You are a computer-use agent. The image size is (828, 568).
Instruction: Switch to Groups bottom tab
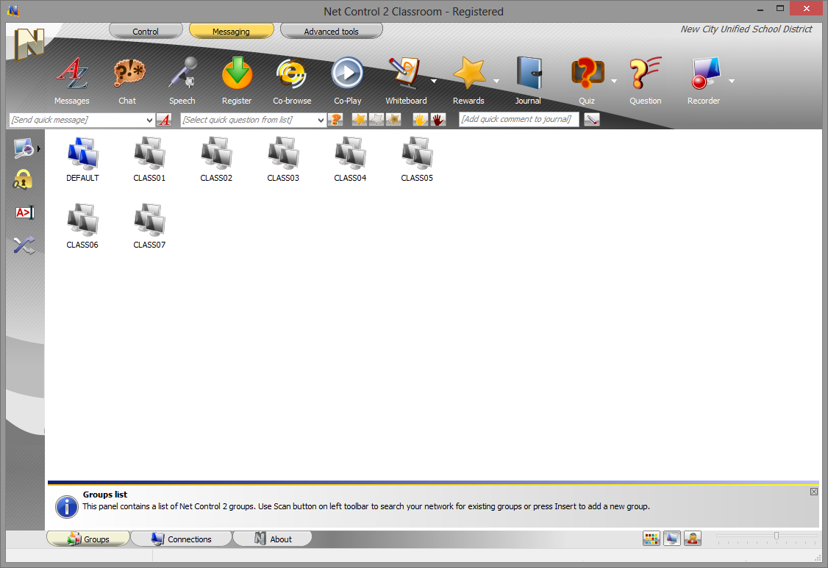click(88, 539)
